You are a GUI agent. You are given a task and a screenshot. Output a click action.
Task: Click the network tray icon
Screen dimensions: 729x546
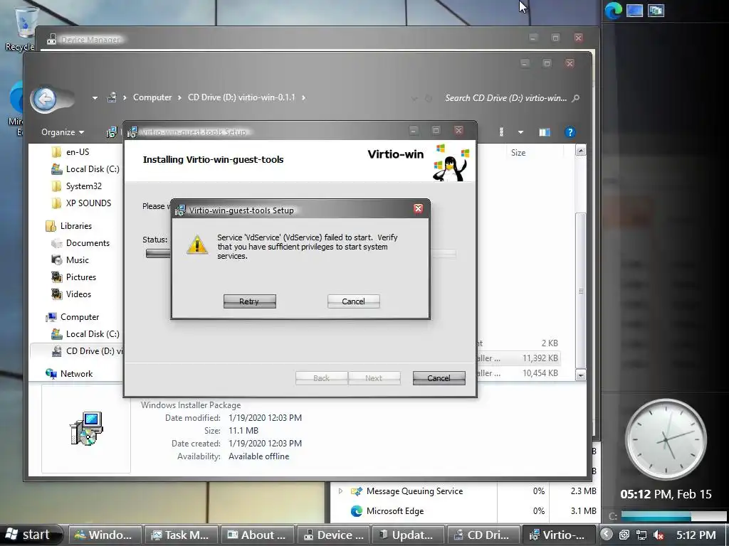[641, 535]
